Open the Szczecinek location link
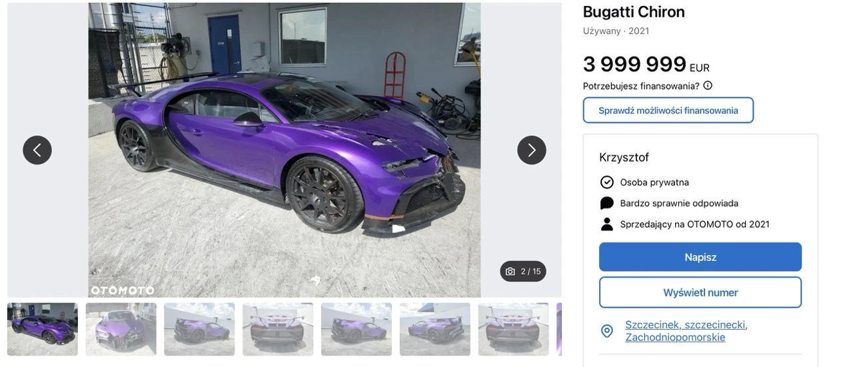 click(686, 331)
